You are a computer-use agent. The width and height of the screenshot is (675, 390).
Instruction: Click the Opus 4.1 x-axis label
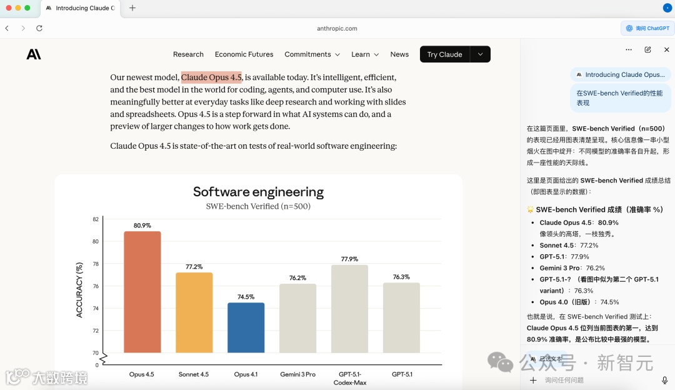pyautogui.click(x=246, y=374)
